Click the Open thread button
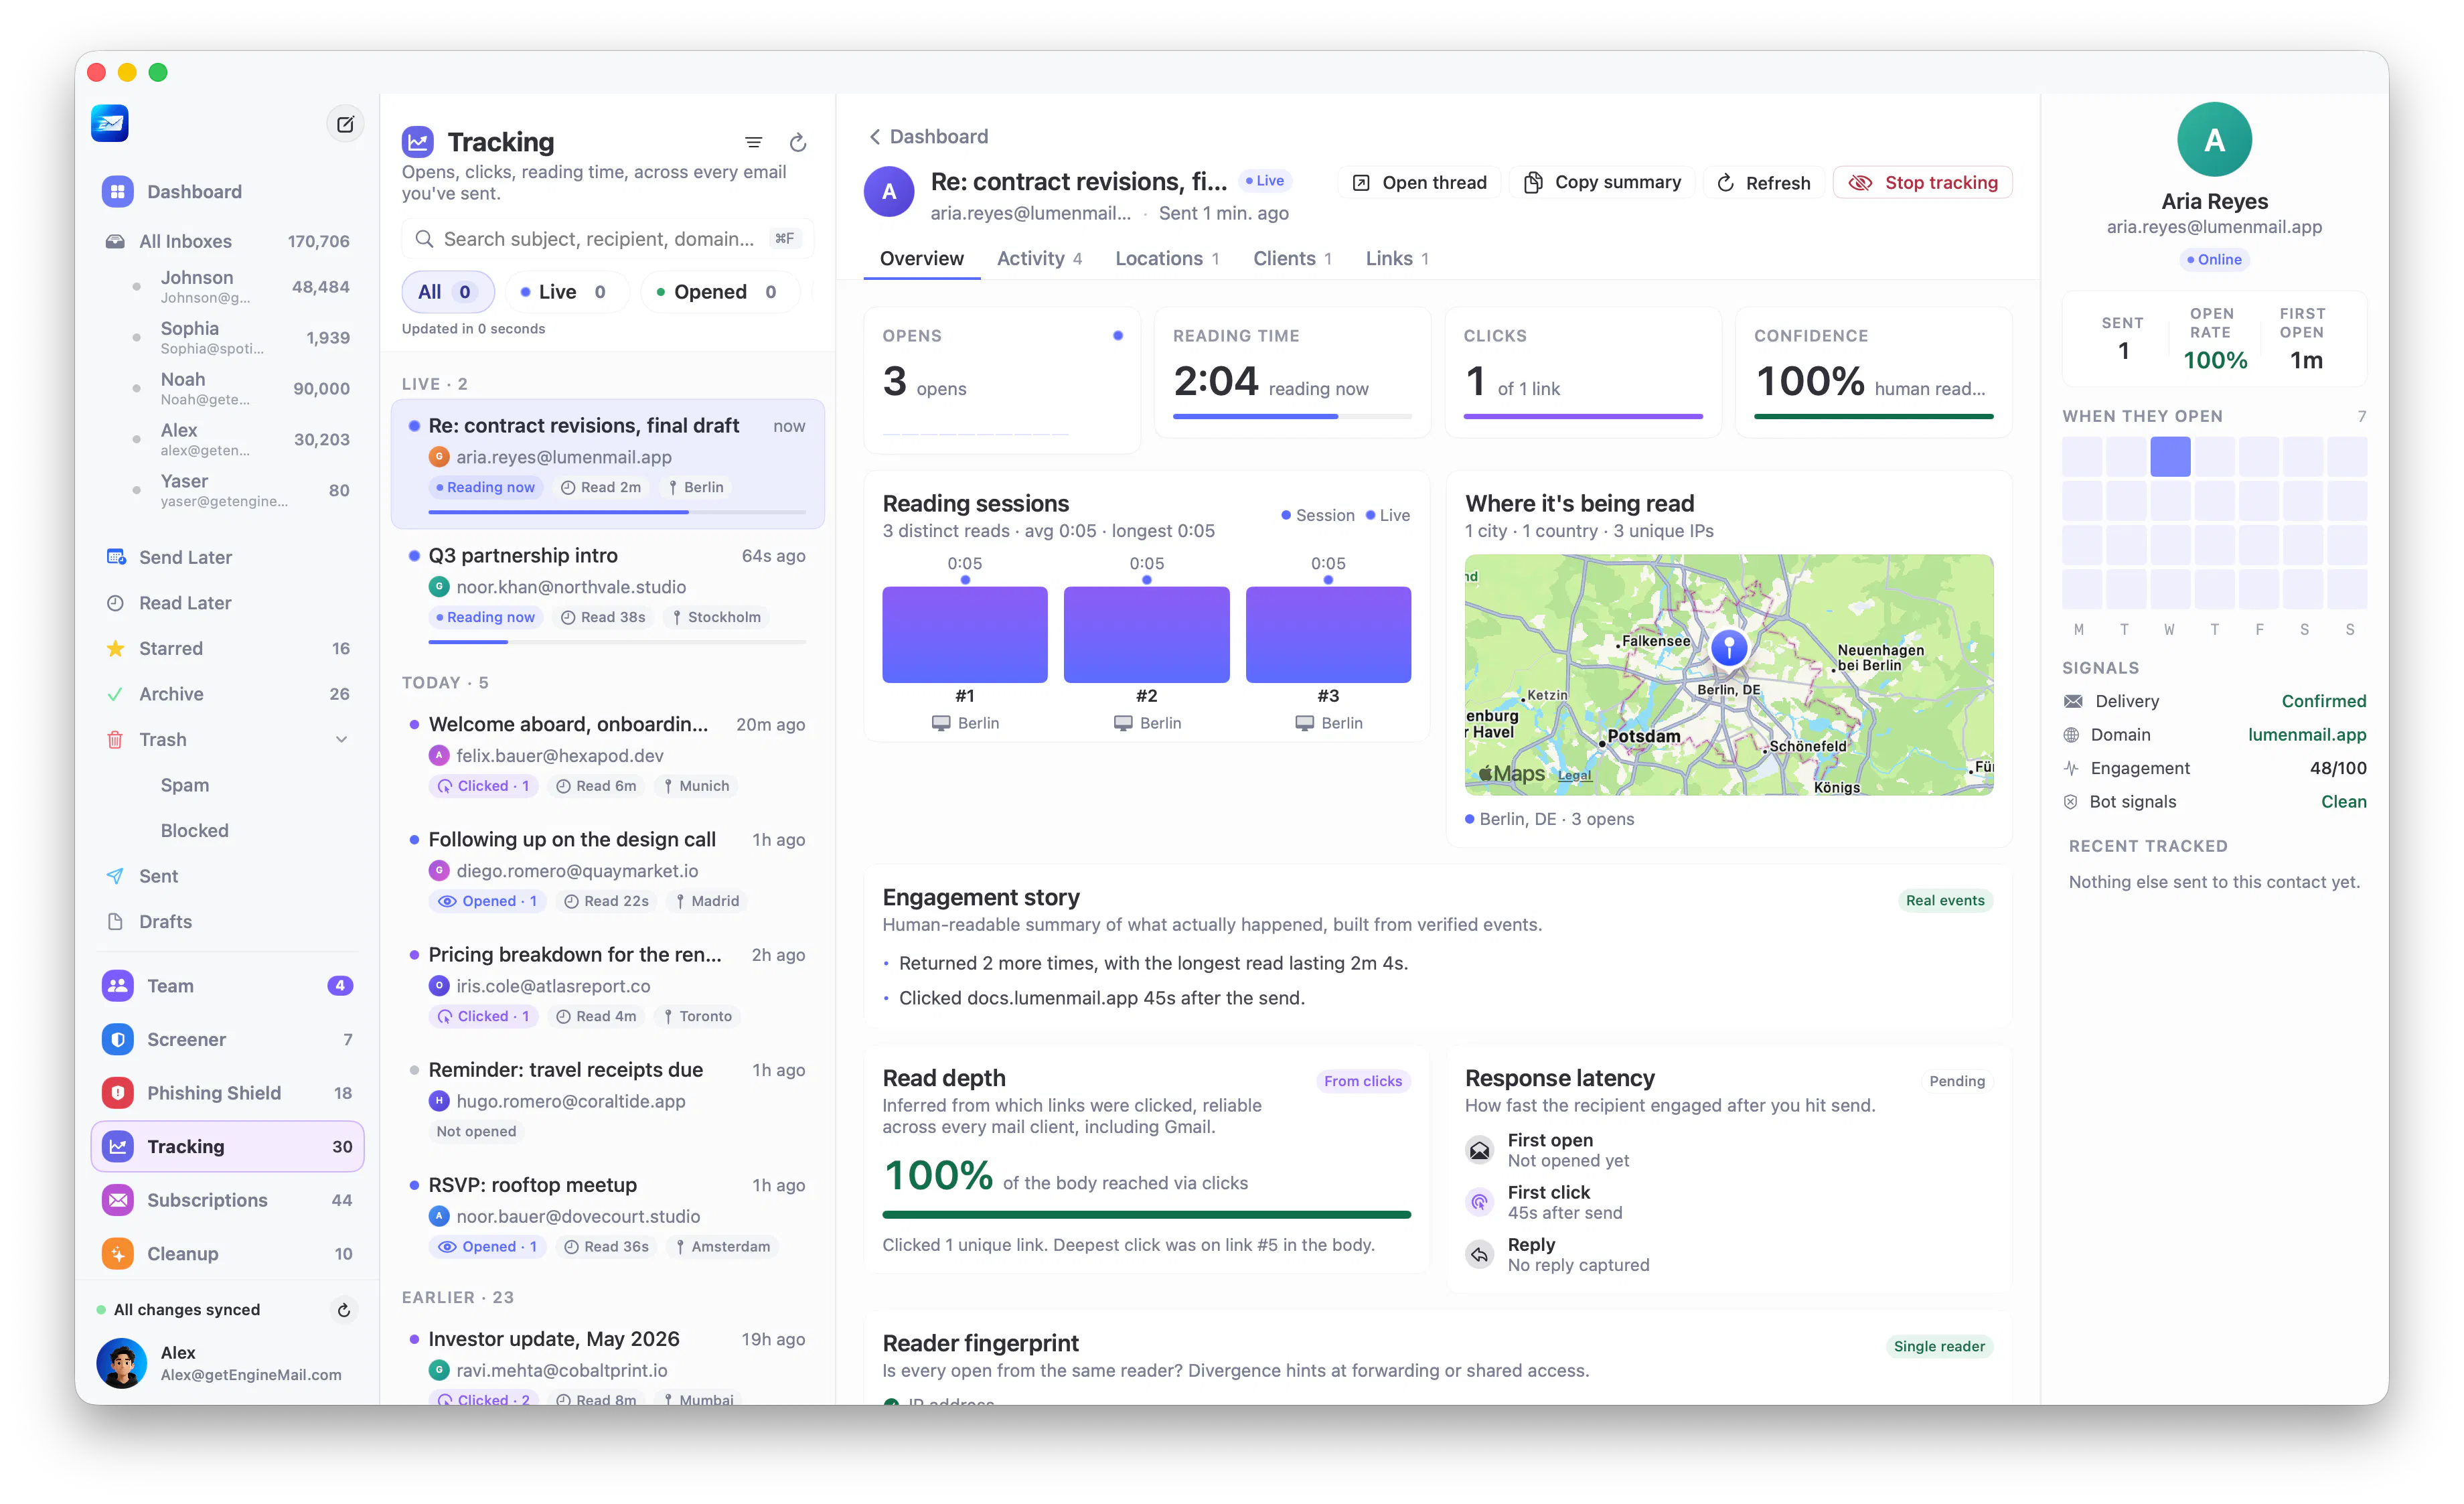The width and height of the screenshot is (2464, 1504). tap(1419, 183)
